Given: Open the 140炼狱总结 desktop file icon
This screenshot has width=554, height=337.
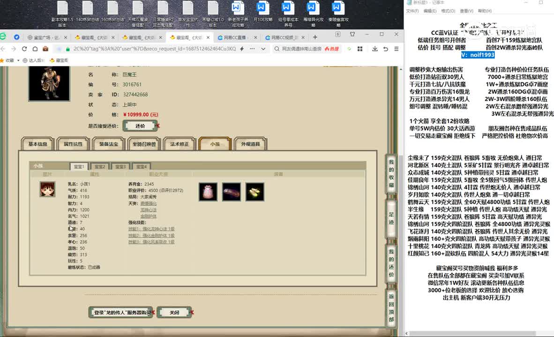Looking at the screenshot, I should [87, 11].
